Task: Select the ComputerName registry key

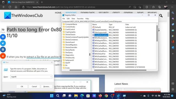Action: pos(71,24)
